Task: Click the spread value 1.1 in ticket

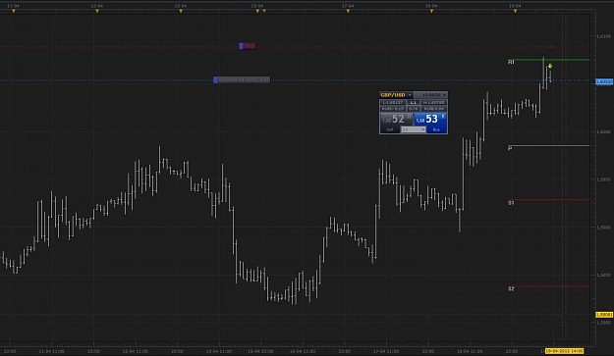Action: (x=414, y=102)
